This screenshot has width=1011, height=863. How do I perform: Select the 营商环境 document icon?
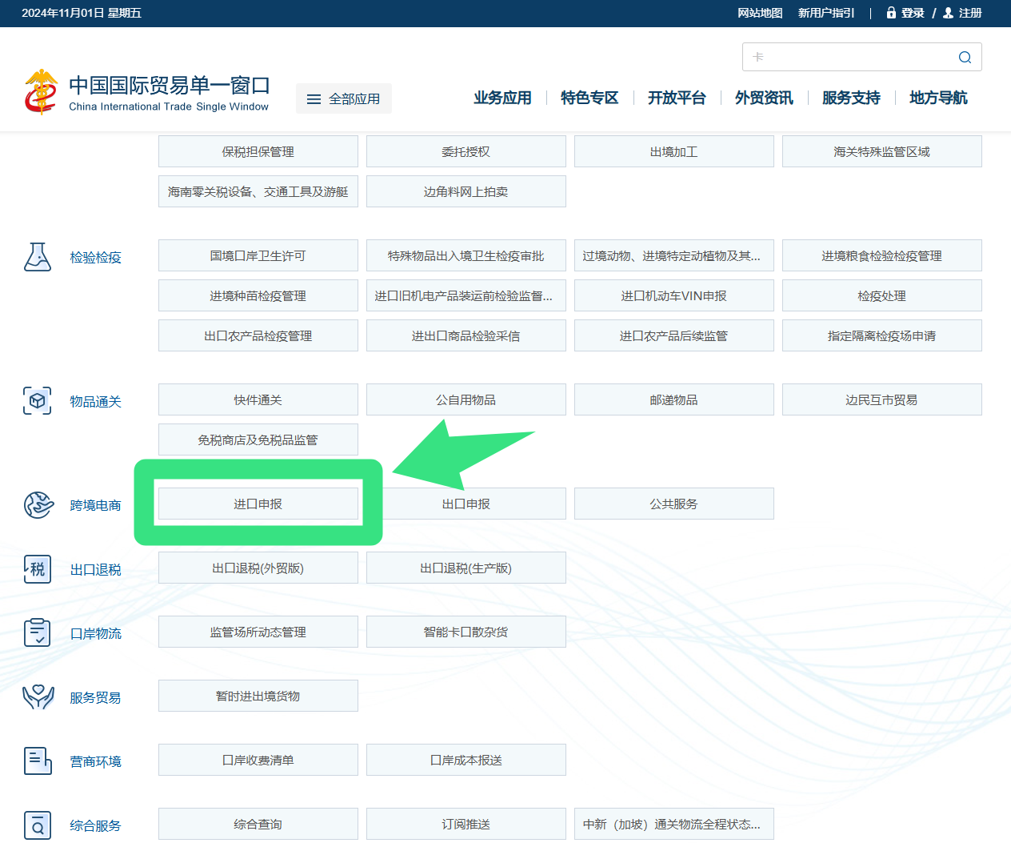click(x=38, y=760)
